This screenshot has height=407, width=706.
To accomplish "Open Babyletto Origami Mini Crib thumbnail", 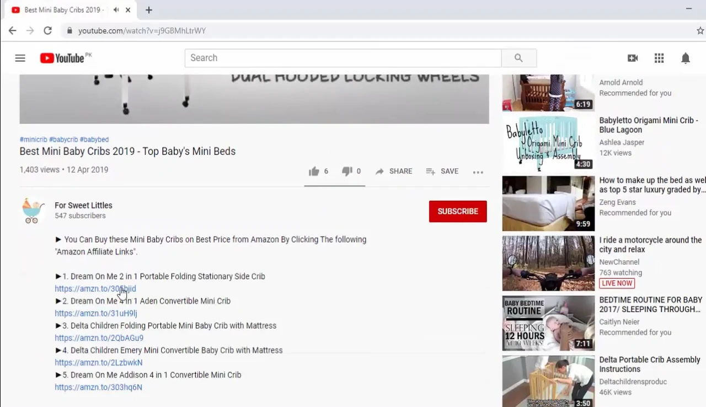I will coord(548,143).
